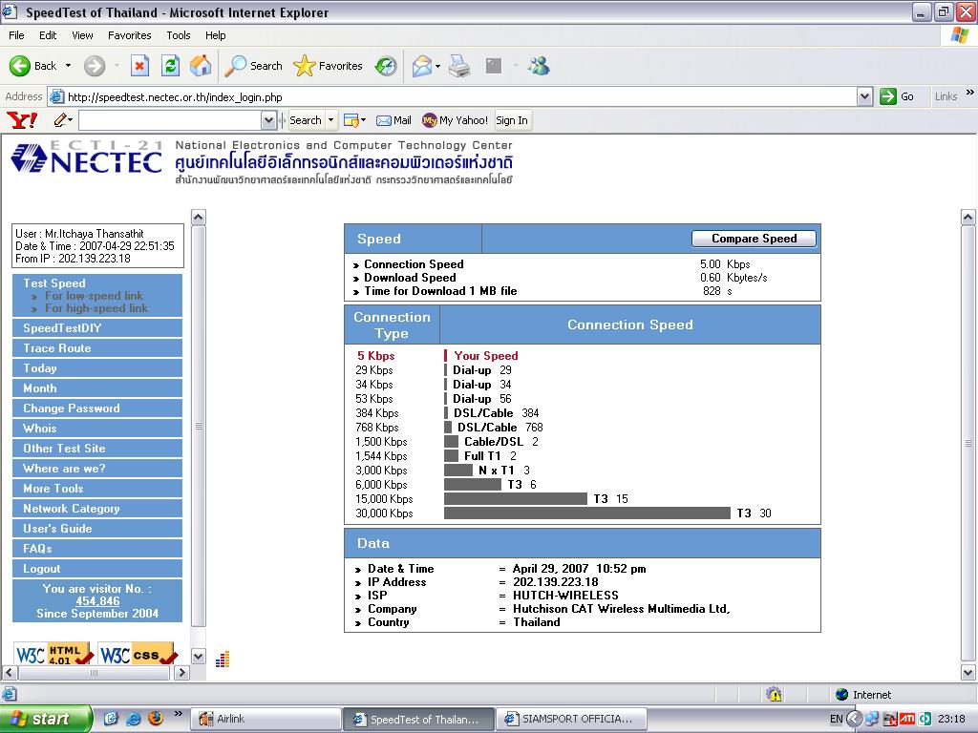Click Sign In on Yahoo toolbar
Screen dimensions: 978x733
(512, 120)
